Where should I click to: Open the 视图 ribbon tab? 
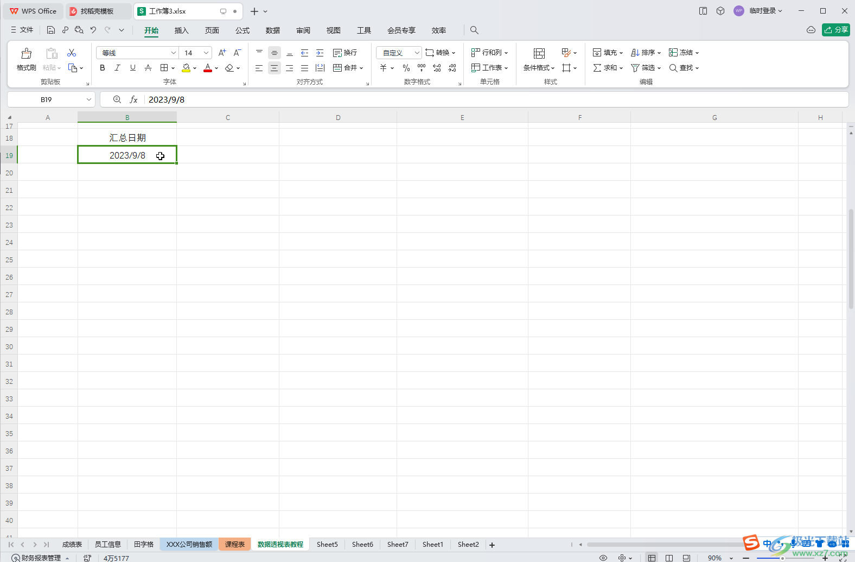coord(334,30)
